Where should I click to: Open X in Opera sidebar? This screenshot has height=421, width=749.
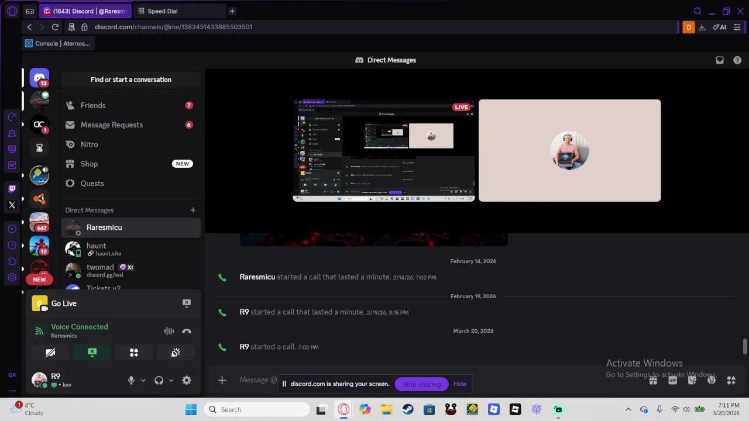(12, 205)
